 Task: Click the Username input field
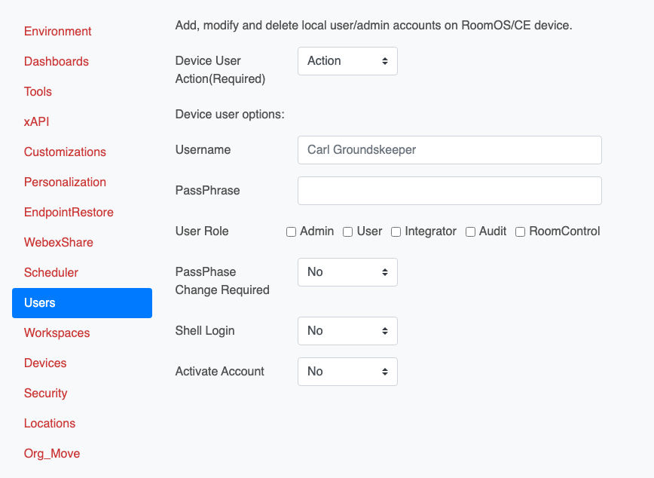(x=449, y=150)
